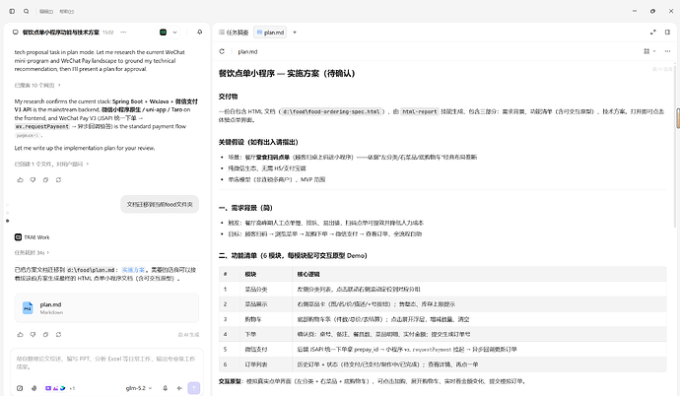Image resolution: width=680 pixels, height=396 pixels.
Task: Click the 交付物 section heading
Action: tap(228, 97)
